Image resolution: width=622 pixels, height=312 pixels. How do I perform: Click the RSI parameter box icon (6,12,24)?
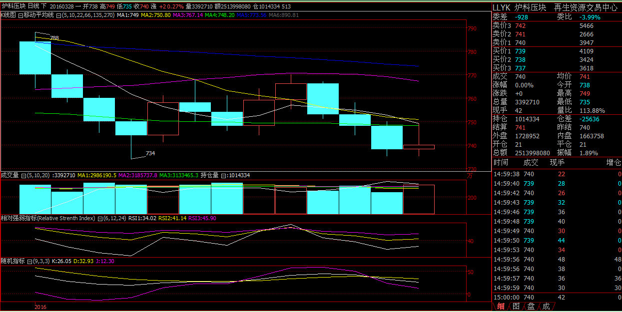click(x=100, y=218)
